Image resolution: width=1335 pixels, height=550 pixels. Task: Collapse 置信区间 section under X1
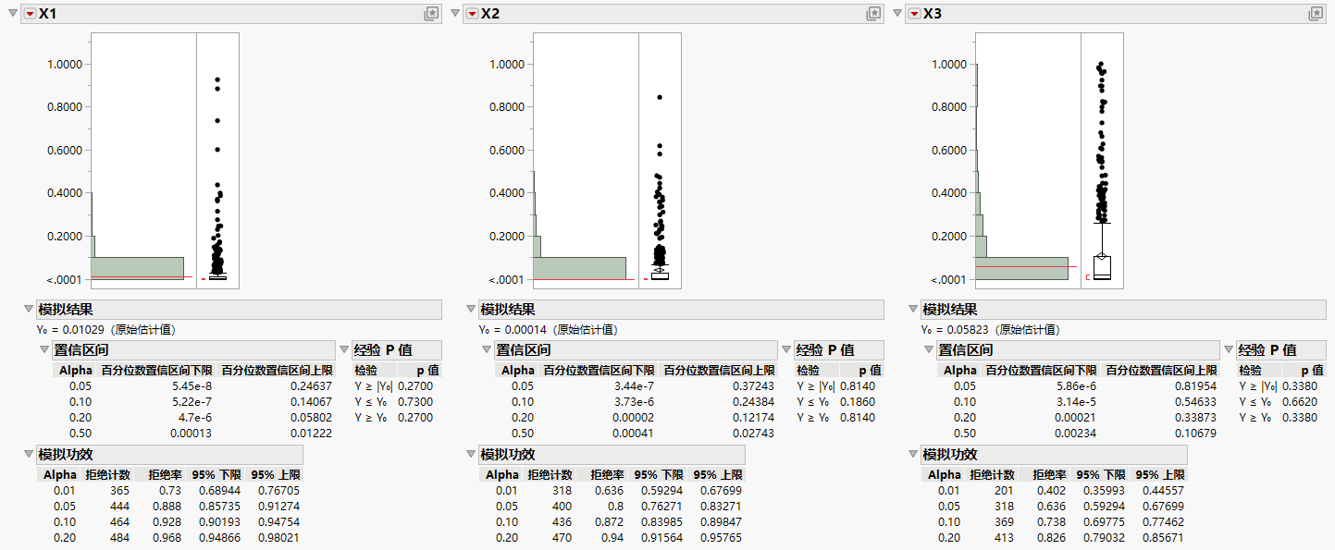click(44, 350)
